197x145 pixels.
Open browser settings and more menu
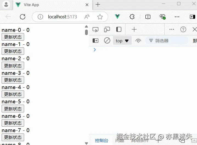177,17
